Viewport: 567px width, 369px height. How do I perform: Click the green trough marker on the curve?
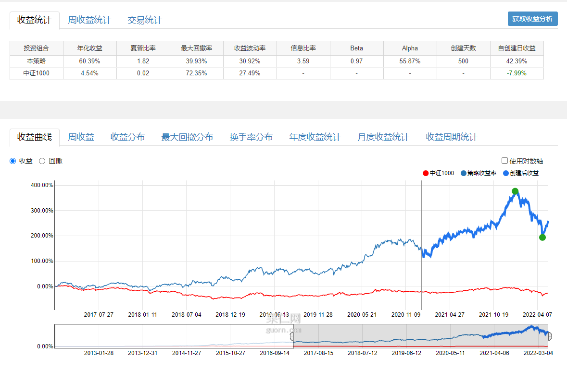coord(542,237)
